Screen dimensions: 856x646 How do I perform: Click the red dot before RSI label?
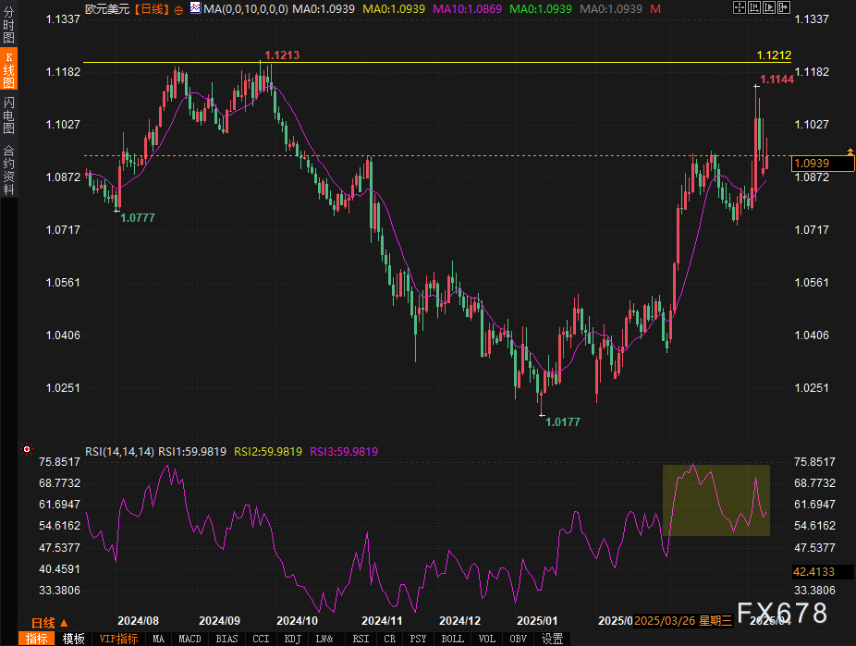[x=78, y=452]
